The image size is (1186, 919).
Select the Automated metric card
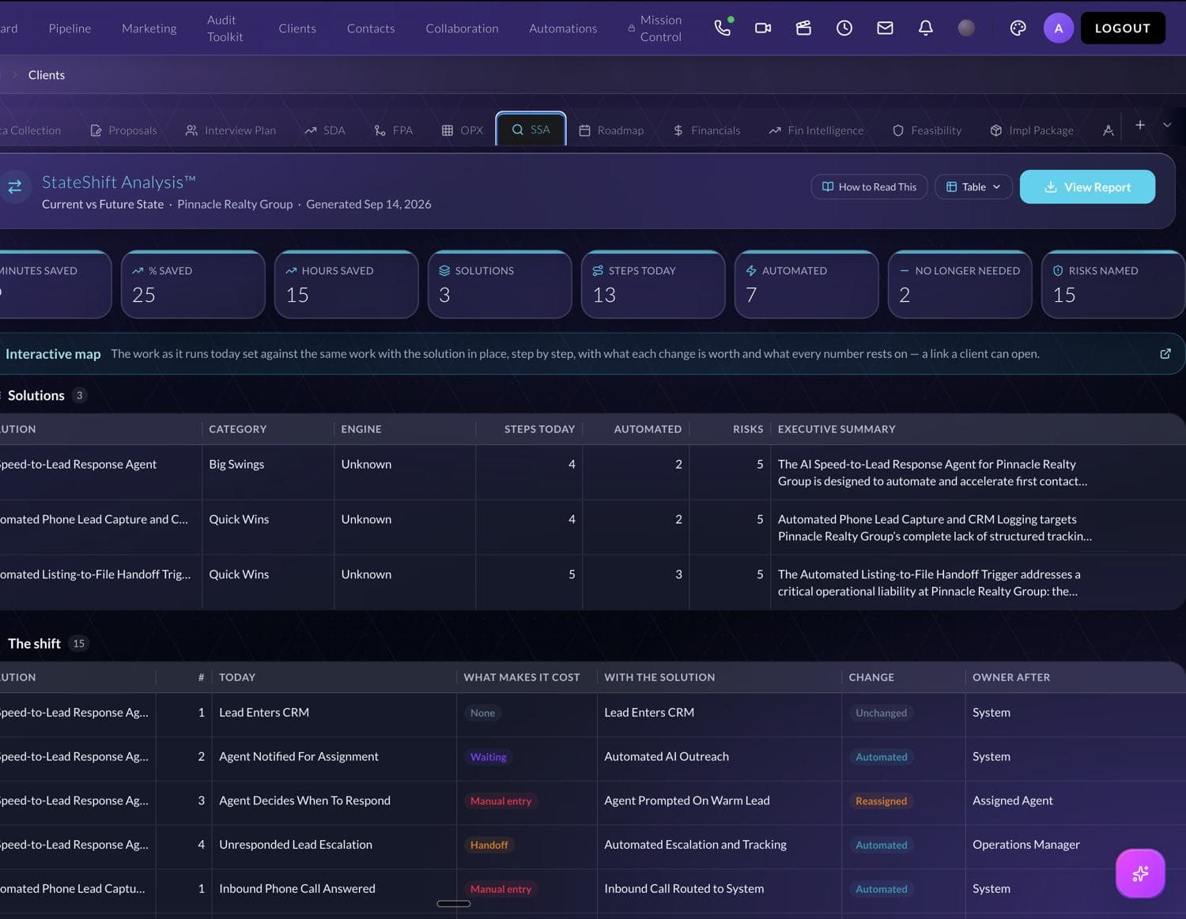tap(806, 284)
